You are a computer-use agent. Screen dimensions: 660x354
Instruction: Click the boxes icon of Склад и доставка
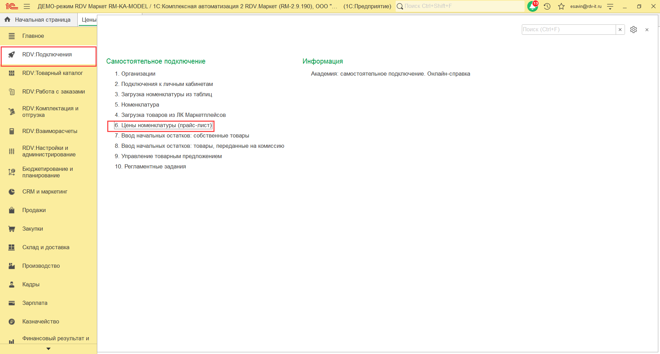[x=12, y=247]
